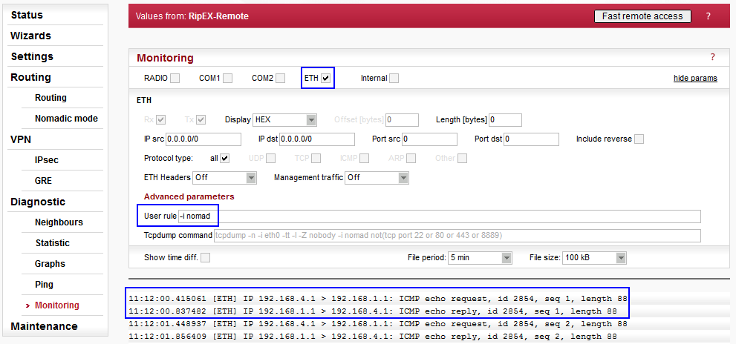This screenshot has height=344, width=736.
Task: Click the ICMP echo reply seq 1 line
Action: pyautogui.click(x=372, y=311)
